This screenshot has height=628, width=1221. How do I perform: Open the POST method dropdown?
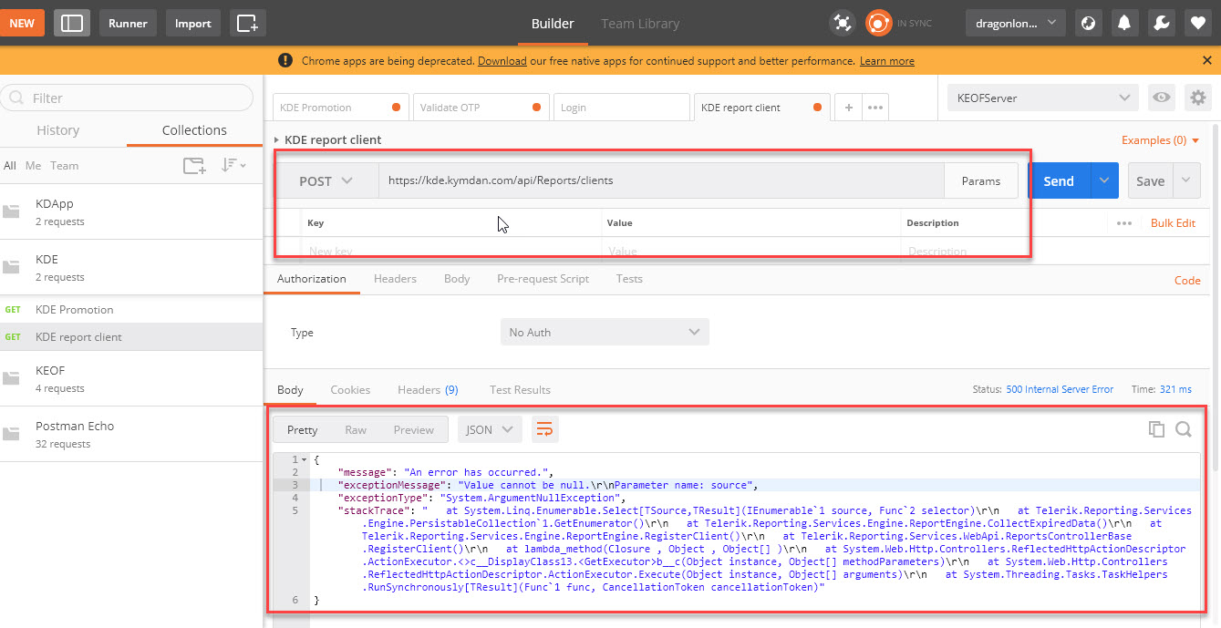(x=326, y=181)
